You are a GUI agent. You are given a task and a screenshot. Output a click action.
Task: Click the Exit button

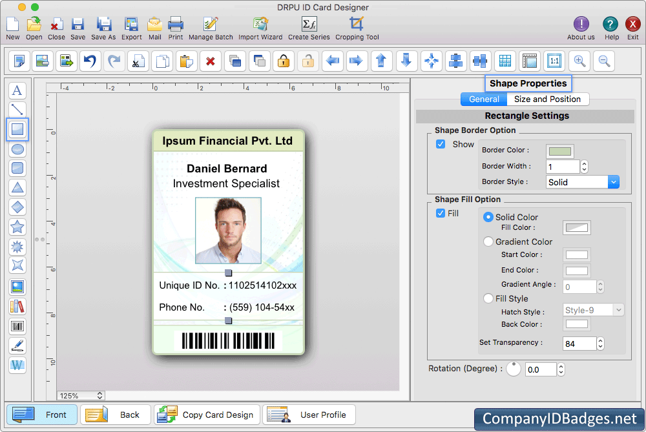coord(633,28)
